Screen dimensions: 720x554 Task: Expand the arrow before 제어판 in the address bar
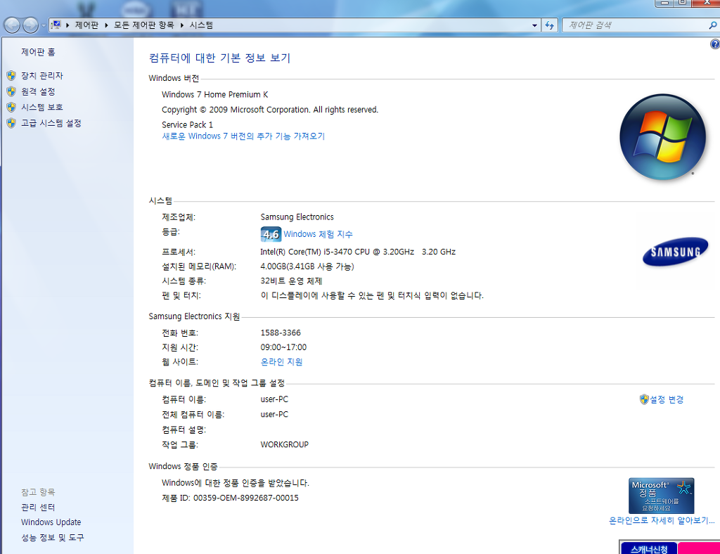click(x=67, y=25)
